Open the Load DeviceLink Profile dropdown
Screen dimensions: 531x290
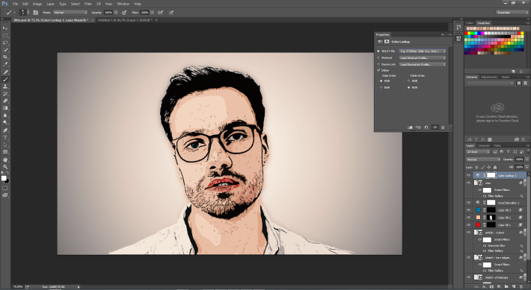pyautogui.click(x=423, y=64)
